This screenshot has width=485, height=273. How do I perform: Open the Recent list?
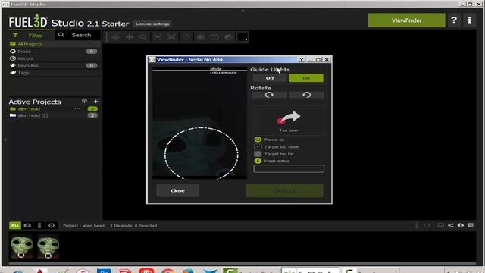tap(25, 58)
